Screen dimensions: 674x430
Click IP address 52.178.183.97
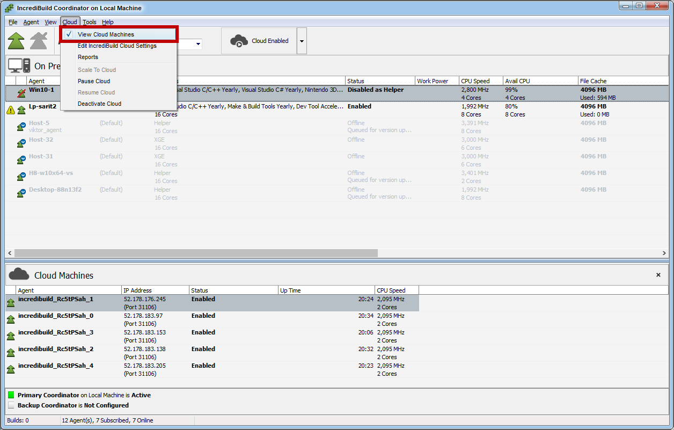pos(143,316)
